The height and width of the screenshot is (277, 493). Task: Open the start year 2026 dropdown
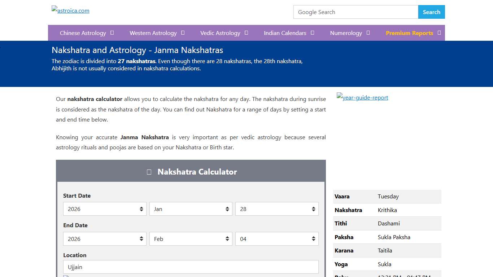click(105, 209)
